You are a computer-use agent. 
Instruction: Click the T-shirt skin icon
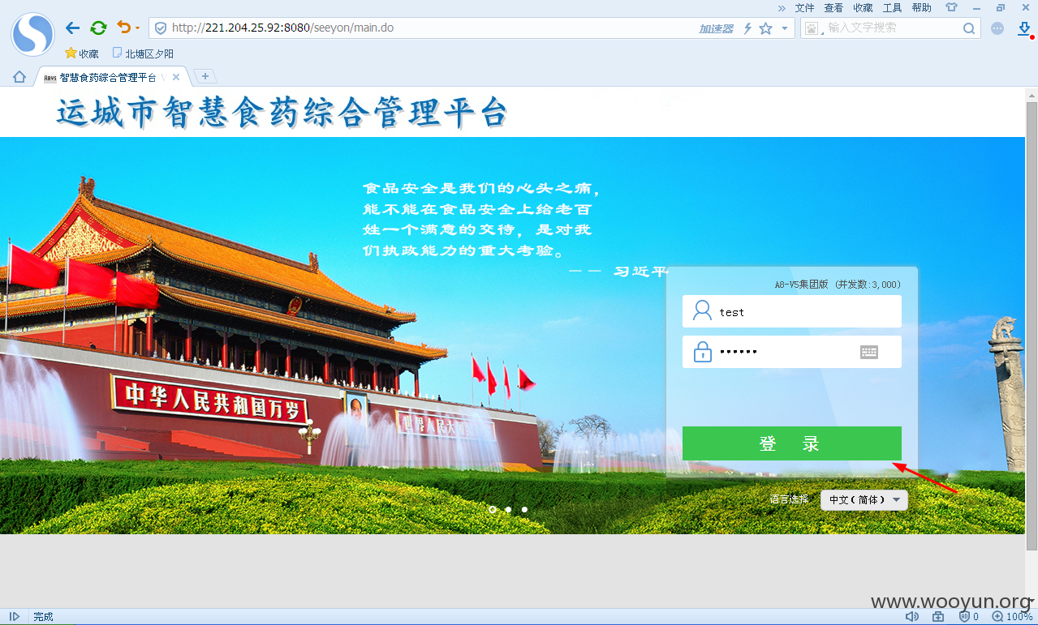click(x=951, y=8)
